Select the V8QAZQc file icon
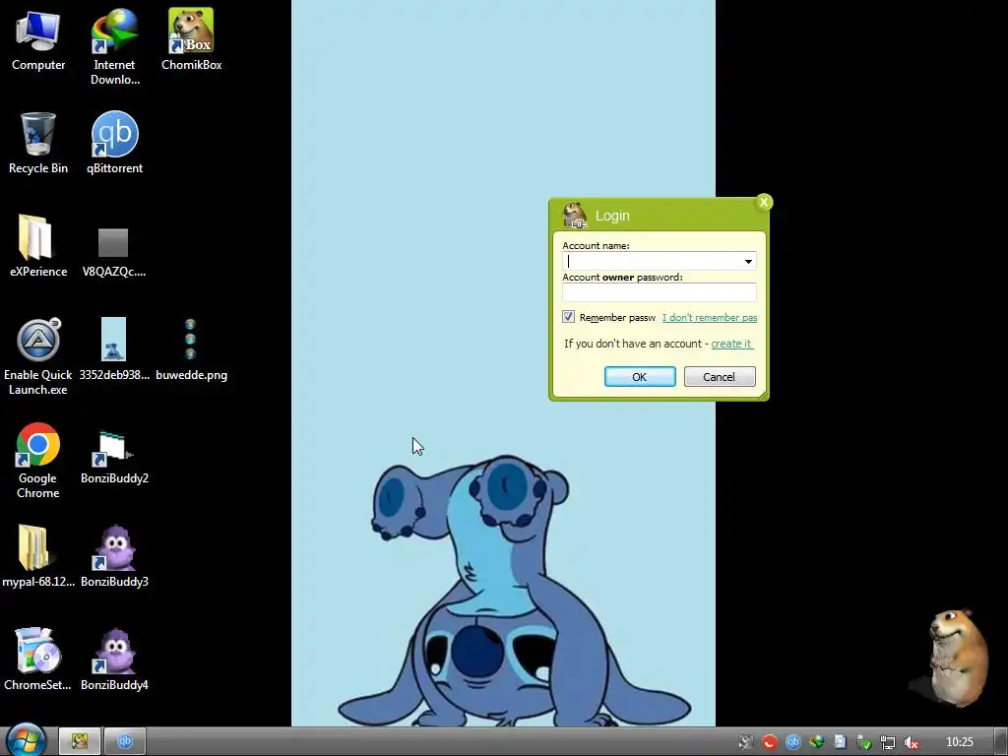1008x756 pixels. [114, 252]
